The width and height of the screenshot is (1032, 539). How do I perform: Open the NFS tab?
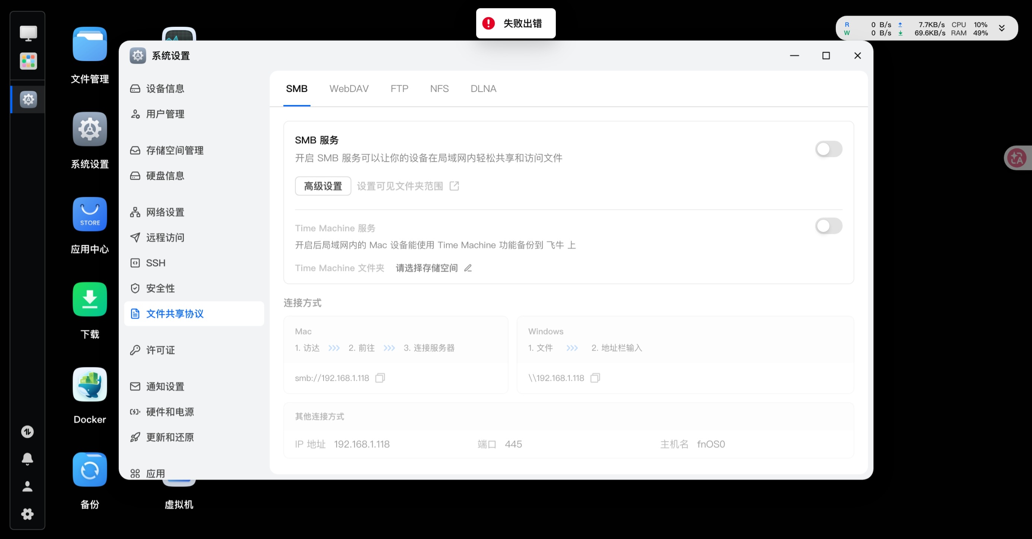pyautogui.click(x=439, y=89)
